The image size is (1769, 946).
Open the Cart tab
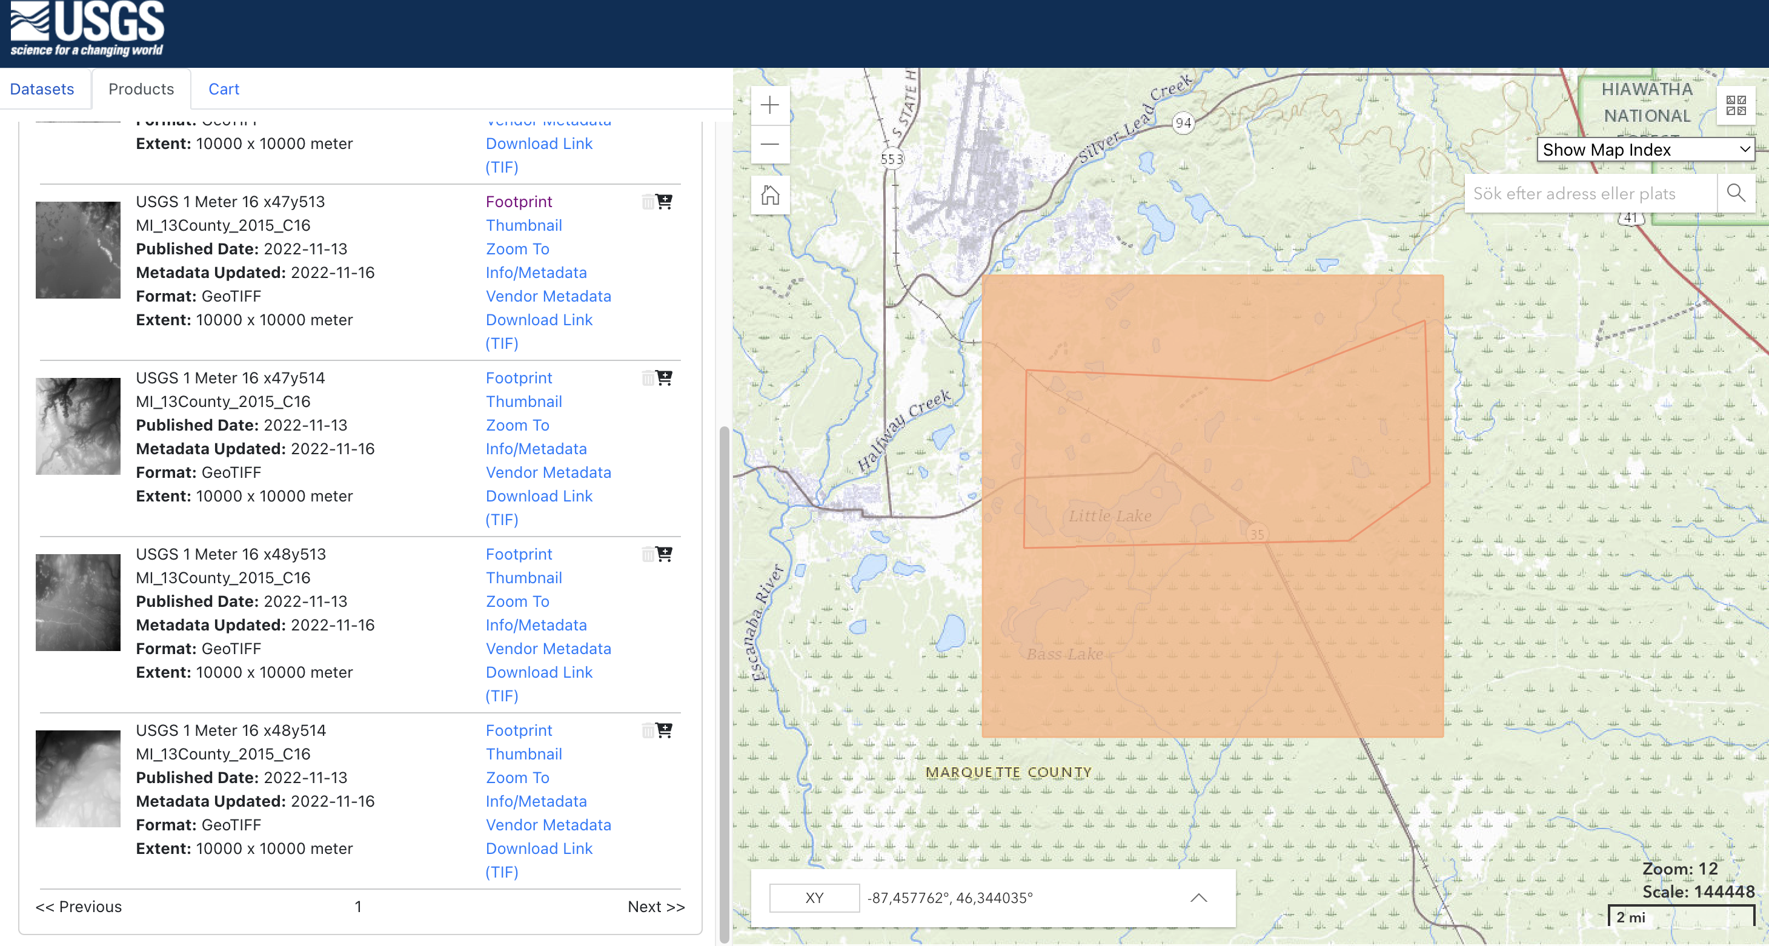223,89
